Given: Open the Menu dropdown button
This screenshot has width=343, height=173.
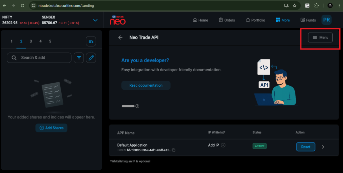Looking at the screenshot, I should (320, 37).
